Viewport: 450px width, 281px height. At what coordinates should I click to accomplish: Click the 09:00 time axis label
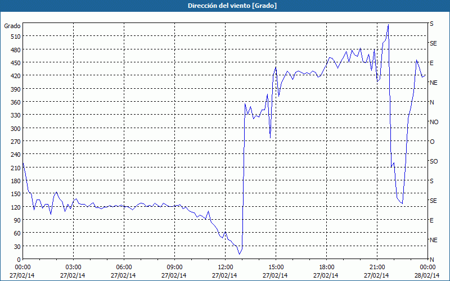174,268
